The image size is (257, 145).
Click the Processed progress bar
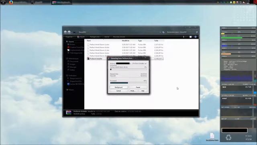click(x=128, y=83)
